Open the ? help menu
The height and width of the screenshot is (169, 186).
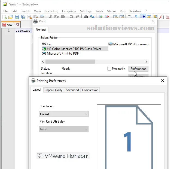(146, 11)
